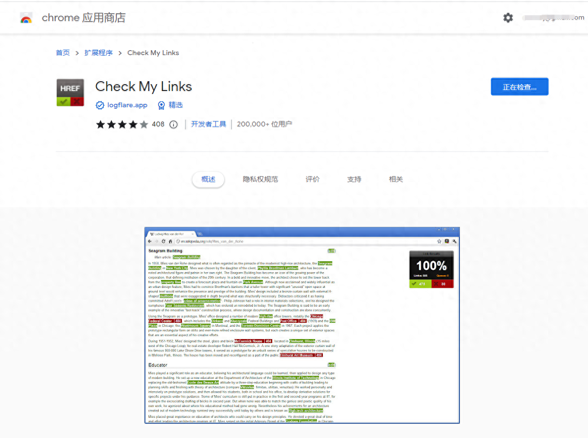This screenshot has width=588, height=438.
Task: Click the account email at top right
Action: click(553, 18)
